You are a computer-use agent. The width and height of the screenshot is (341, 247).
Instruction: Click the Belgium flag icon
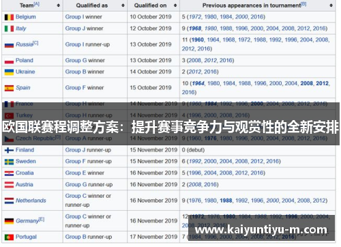[x=9, y=17]
